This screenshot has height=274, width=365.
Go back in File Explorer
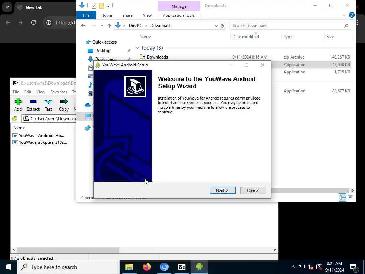[83, 26]
